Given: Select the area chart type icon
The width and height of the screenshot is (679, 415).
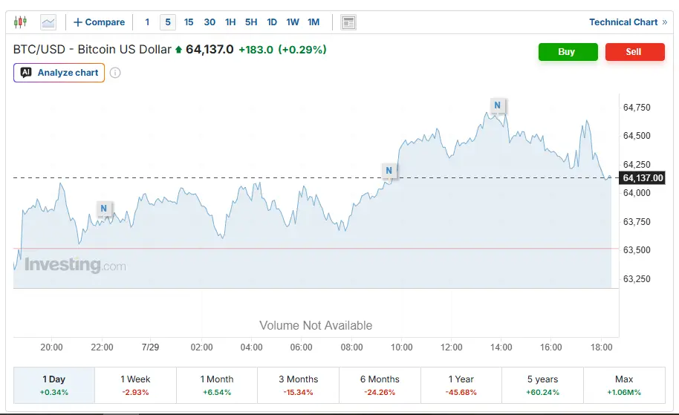Looking at the screenshot, I should pos(48,22).
